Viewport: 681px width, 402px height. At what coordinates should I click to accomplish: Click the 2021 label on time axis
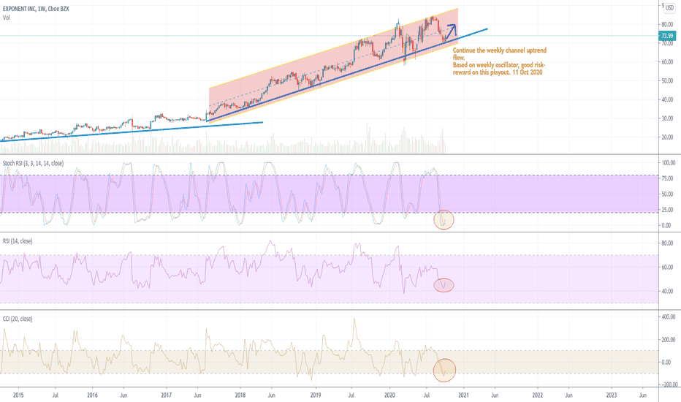click(463, 395)
